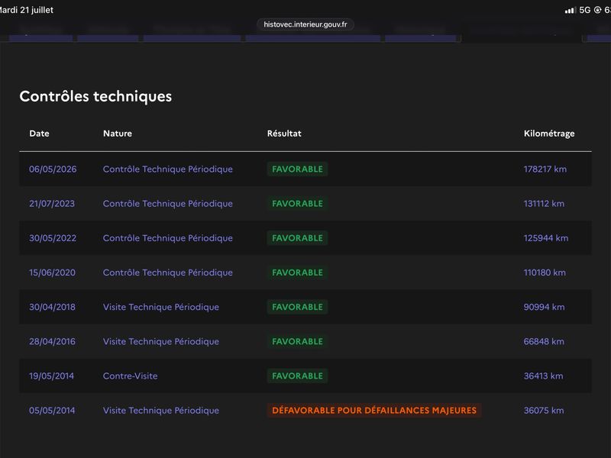The width and height of the screenshot is (611, 458).
Task: Select the mileage 125944 km
Action: click(x=546, y=238)
